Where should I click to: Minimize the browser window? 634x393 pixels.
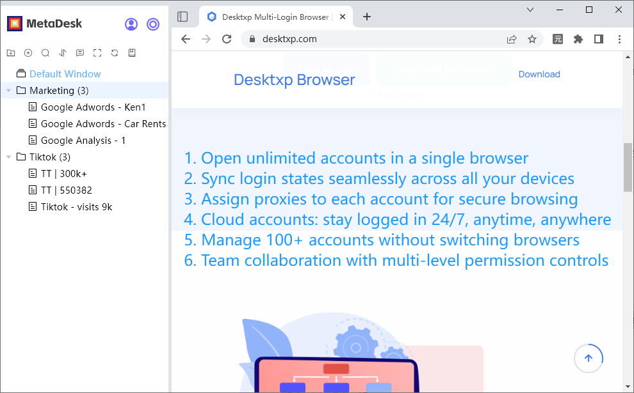[560, 10]
